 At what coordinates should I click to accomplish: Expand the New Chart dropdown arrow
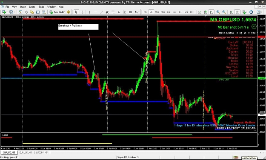6,12
